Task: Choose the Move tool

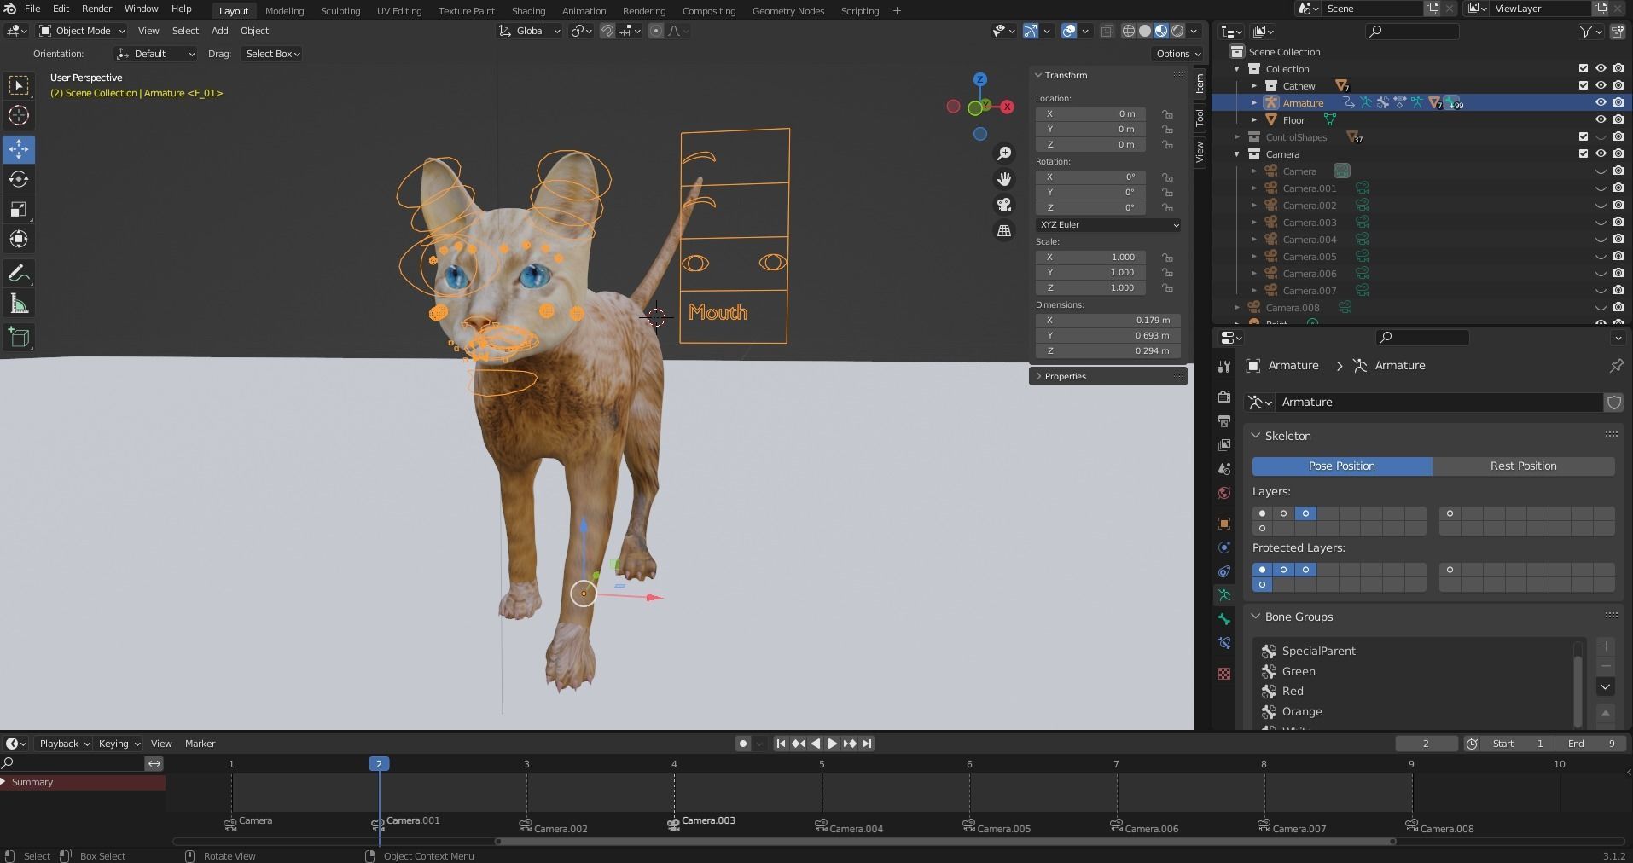Action: [19, 149]
